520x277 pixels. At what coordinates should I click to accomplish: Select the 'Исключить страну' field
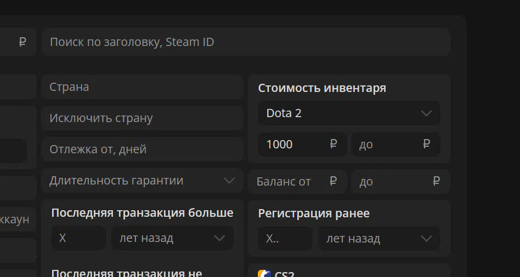point(142,118)
